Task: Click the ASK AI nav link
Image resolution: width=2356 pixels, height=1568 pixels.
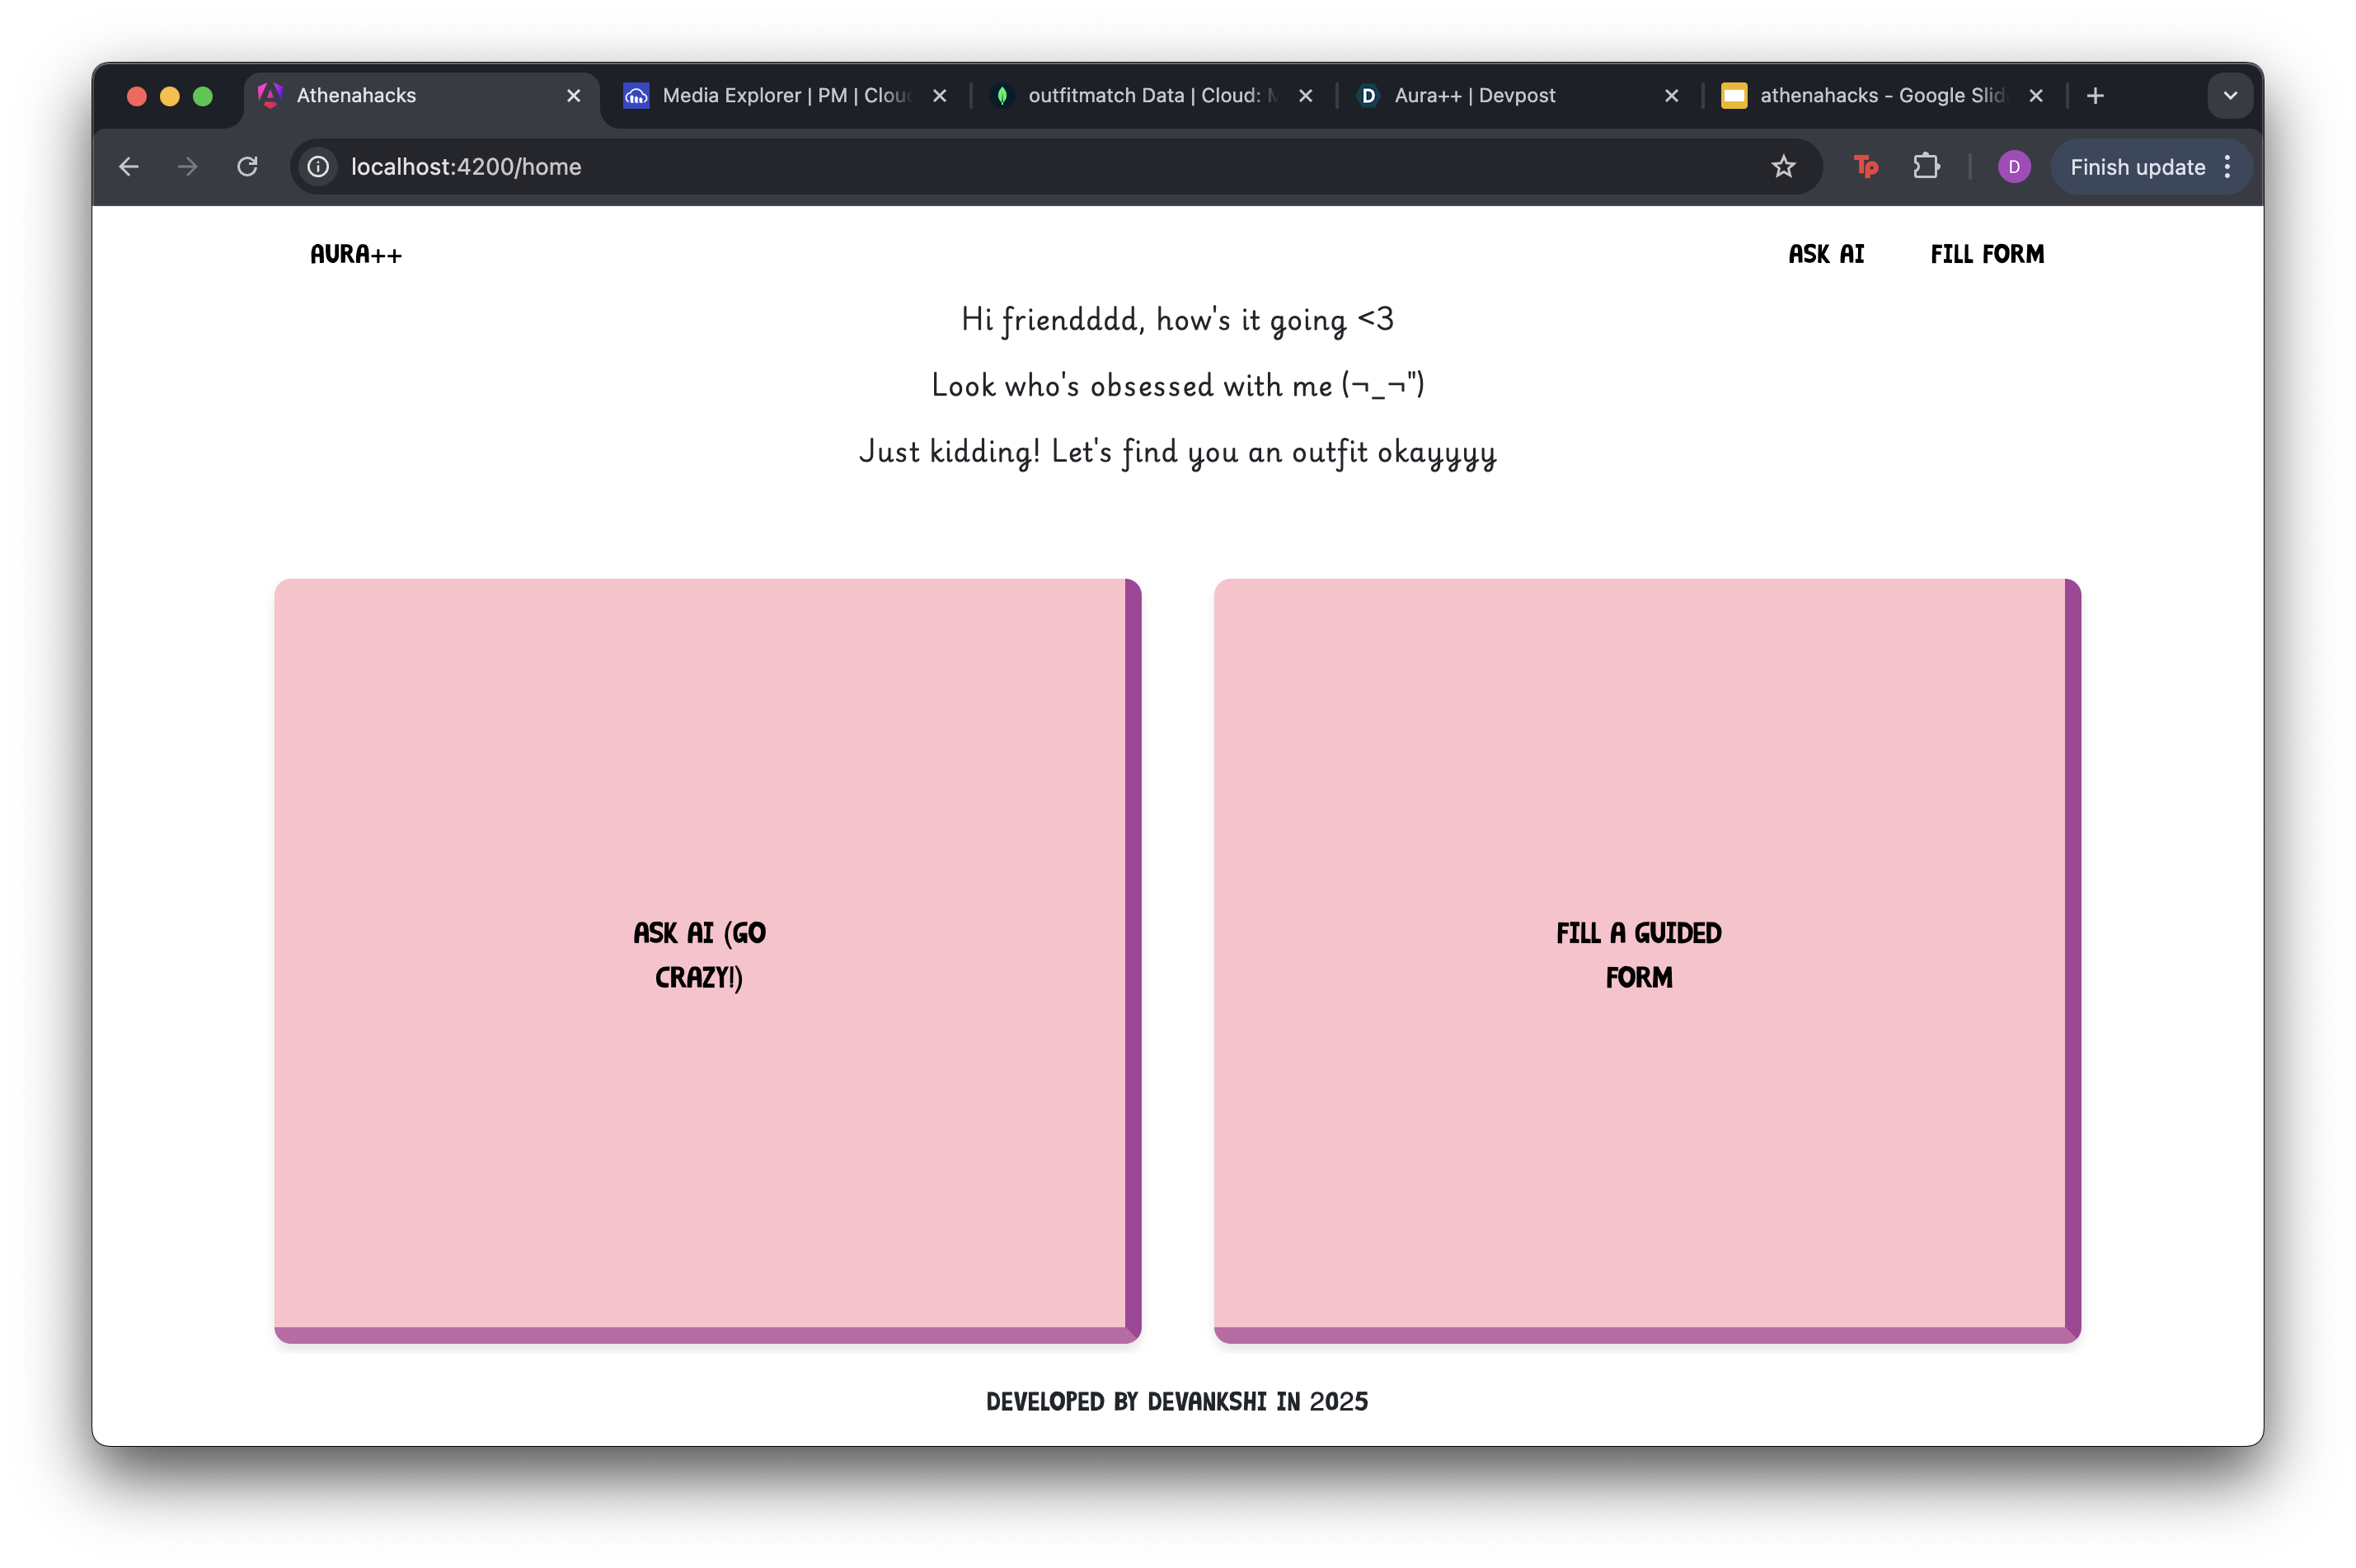Action: pos(1826,254)
